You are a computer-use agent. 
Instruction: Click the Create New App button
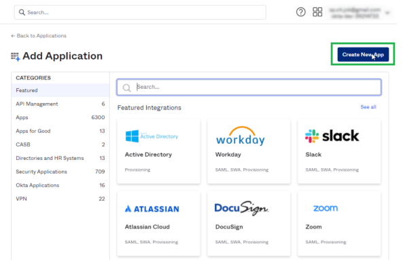[x=363, y=54]
